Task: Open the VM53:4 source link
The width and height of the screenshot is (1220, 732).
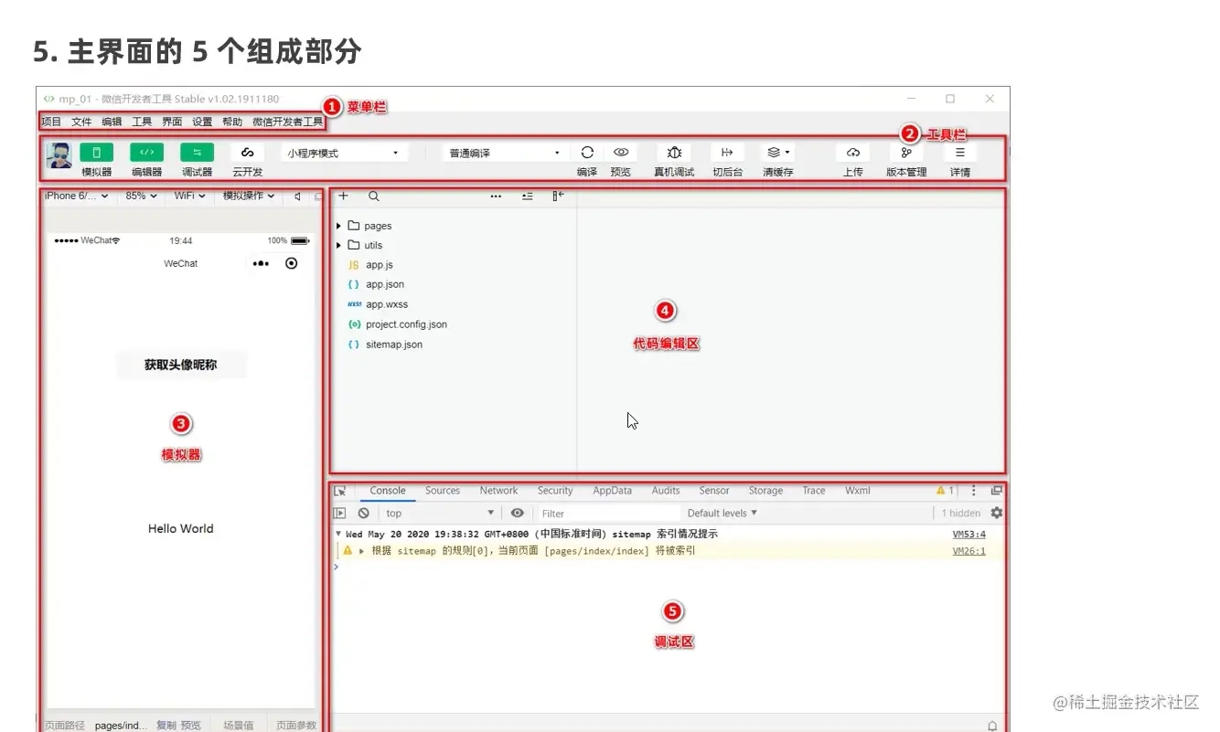Action: tap(969, 534)
